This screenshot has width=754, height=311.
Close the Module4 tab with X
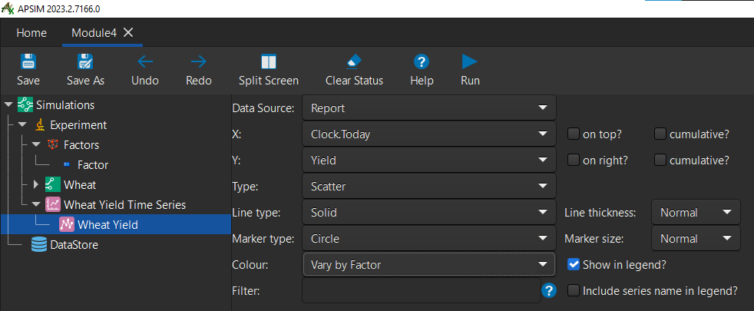pyautogui.click(x=128, y=32)
